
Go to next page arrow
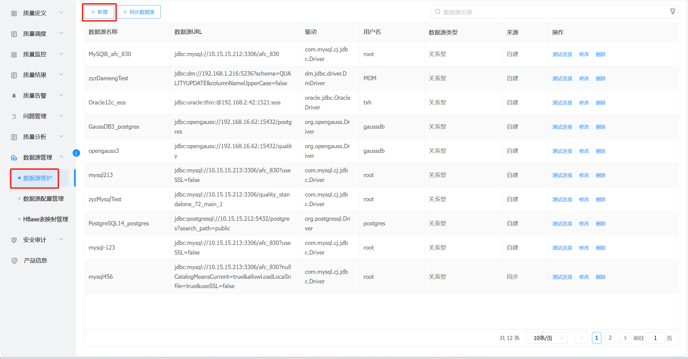pos(625,338)
